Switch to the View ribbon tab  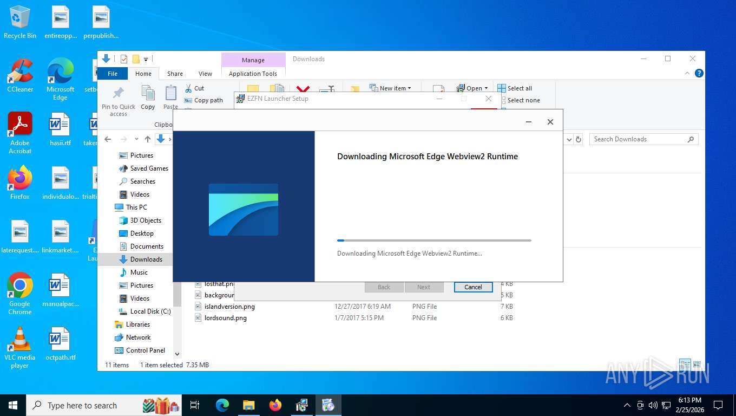[x=205, y=74]
